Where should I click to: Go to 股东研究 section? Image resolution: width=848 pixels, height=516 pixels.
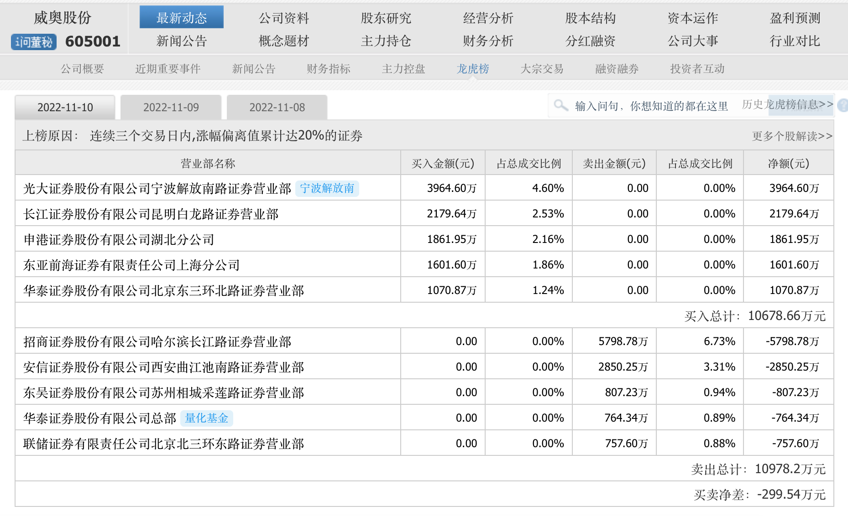(386, 18)
